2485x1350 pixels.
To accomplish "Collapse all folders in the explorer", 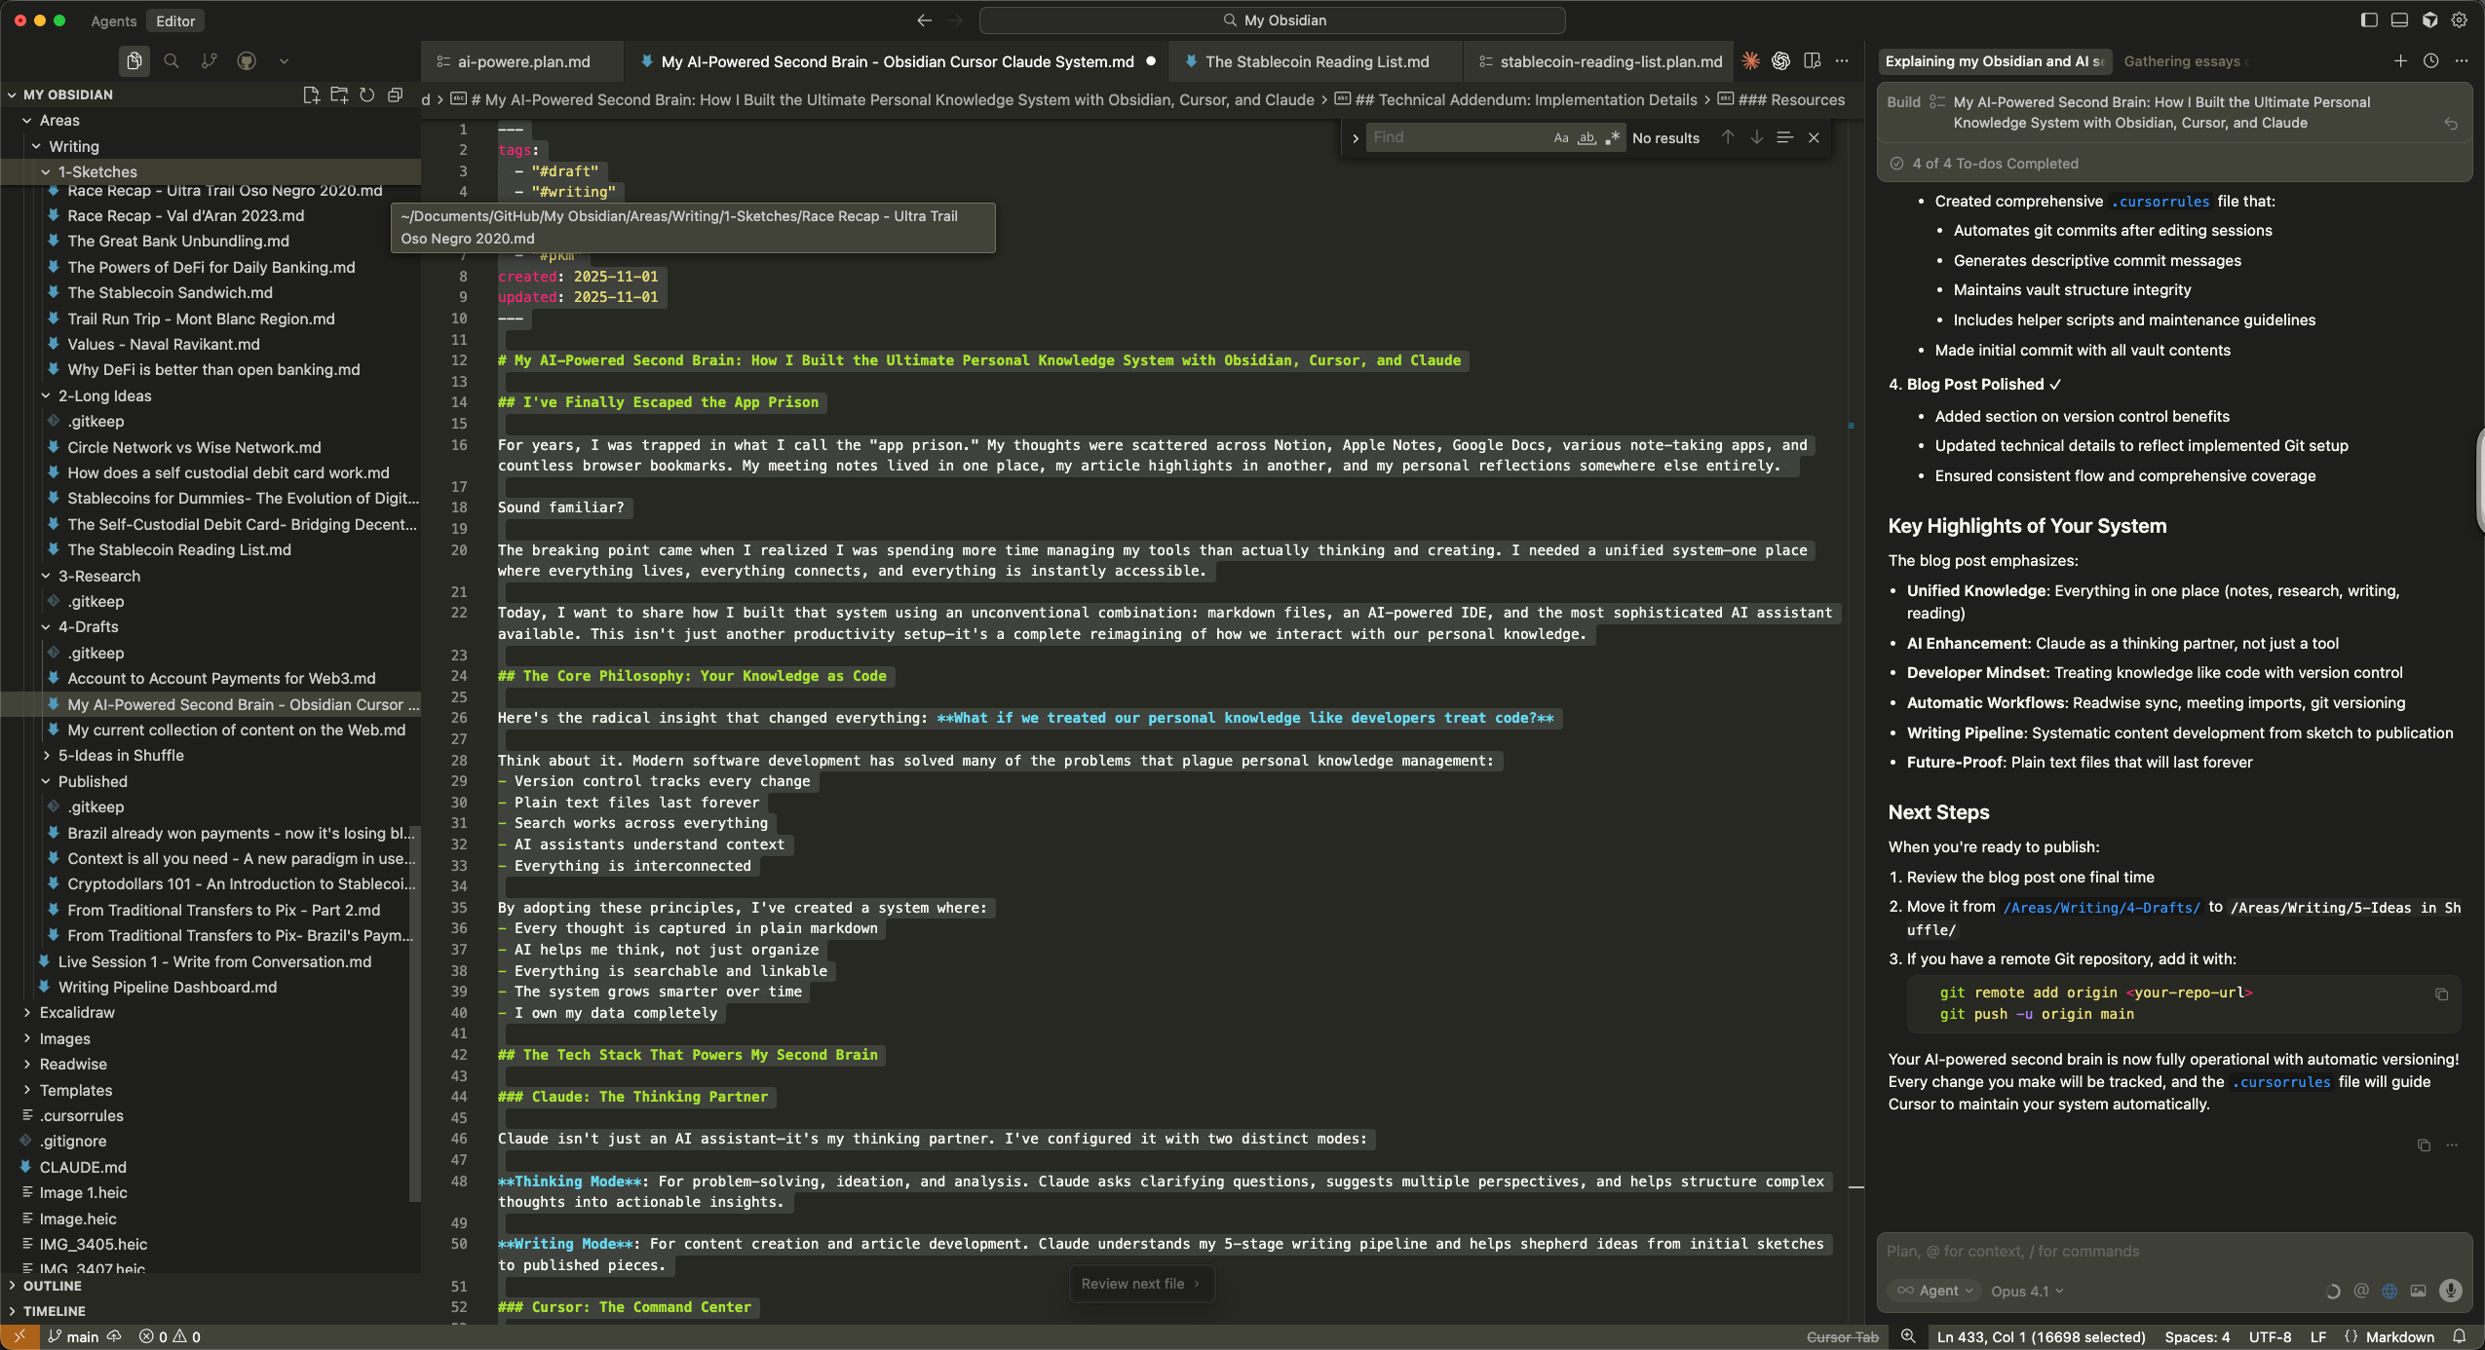I will [x=395, y=94].
